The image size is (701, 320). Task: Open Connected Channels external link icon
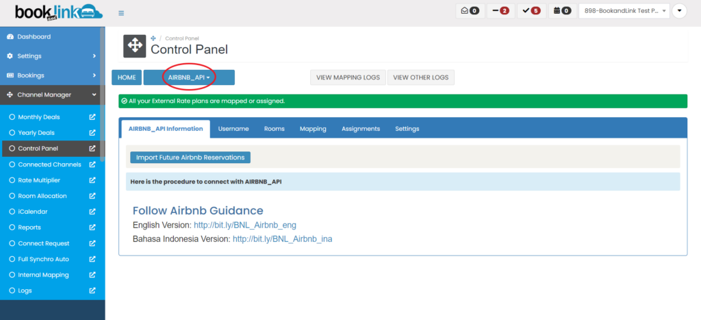point(92,164)
